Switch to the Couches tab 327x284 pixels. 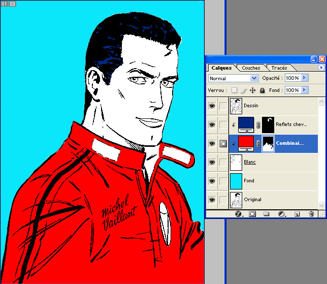251,68
